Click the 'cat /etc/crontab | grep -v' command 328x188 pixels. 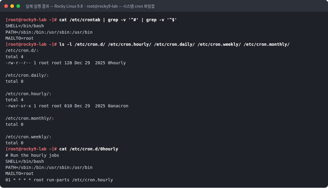(x=118, y=20)
